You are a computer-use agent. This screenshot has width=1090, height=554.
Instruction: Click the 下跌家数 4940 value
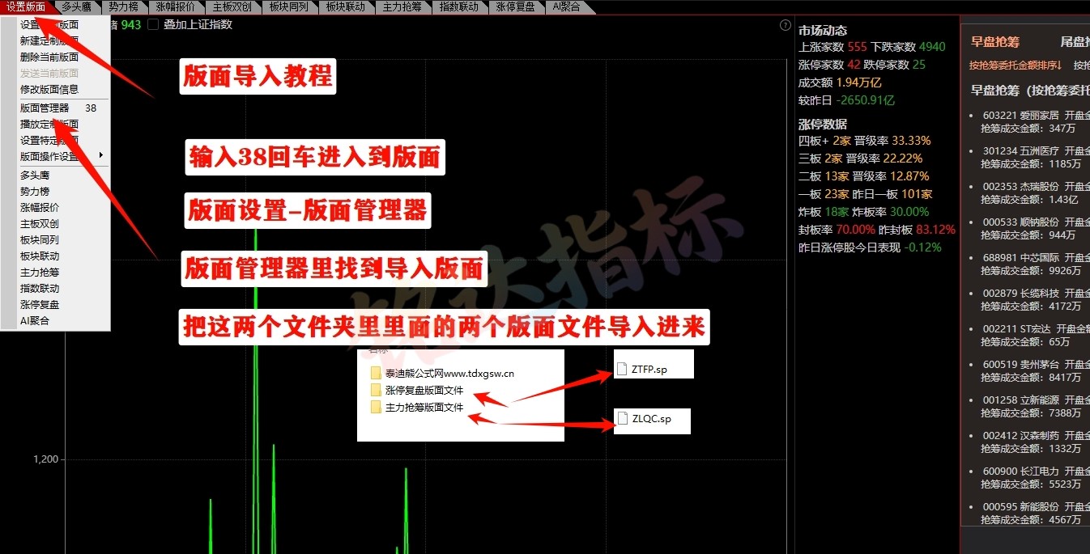(x=932, y=47)
